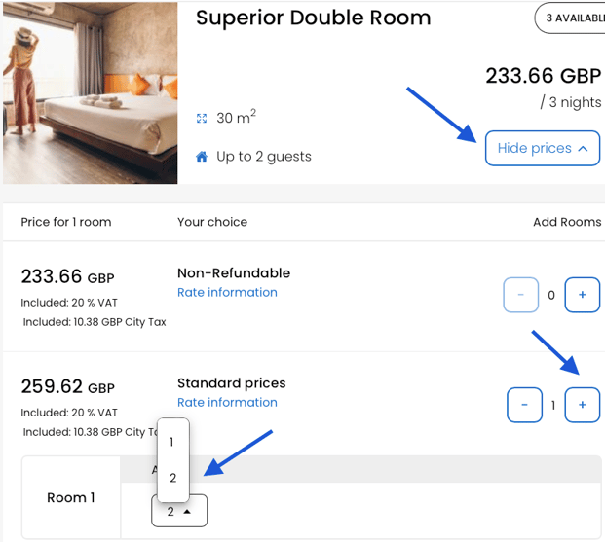Click the house icon beside guest capacity
Screen dimensions: 605x542
click(202, 157)
